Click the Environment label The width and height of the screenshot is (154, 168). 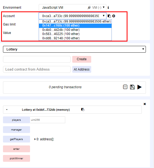tap(12, 8)
